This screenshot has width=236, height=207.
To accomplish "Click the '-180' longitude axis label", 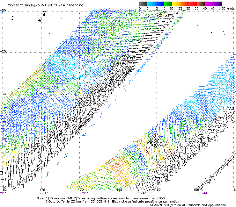I will click(x=3, y=190).
